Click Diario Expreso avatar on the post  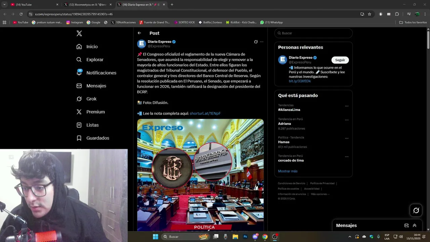[x=141, y=44]
